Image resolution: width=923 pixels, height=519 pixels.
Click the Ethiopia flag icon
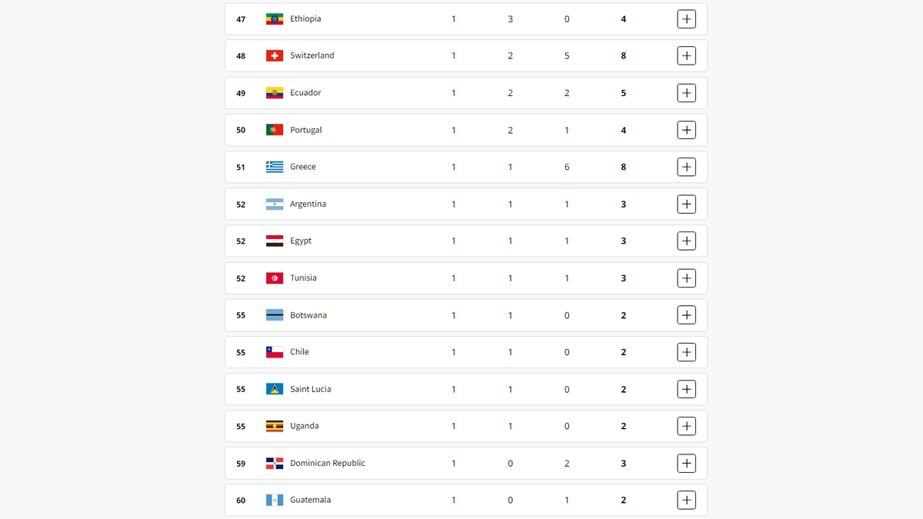coord(275,19)
